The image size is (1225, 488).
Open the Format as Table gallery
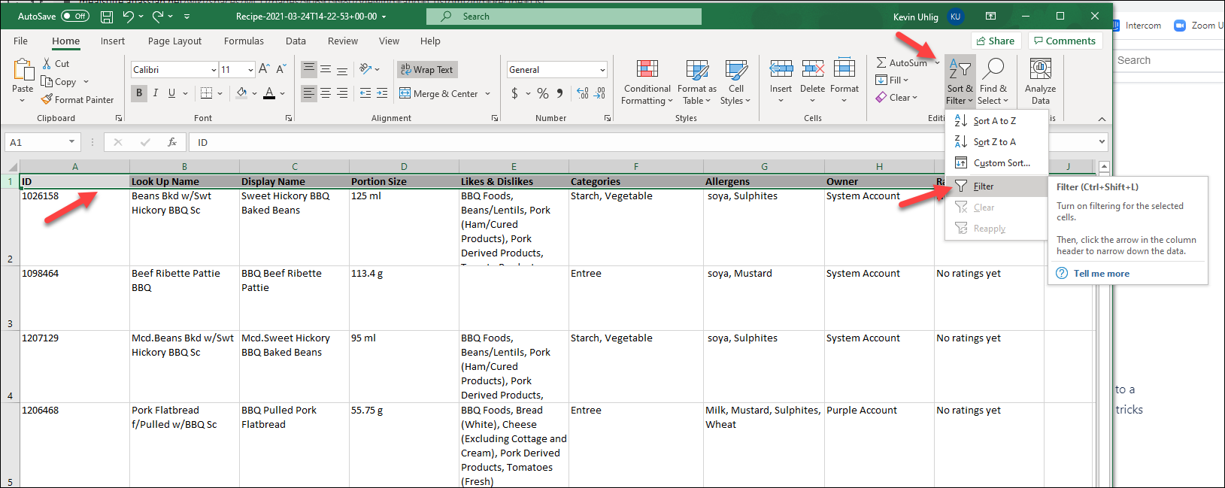(696, 83)
